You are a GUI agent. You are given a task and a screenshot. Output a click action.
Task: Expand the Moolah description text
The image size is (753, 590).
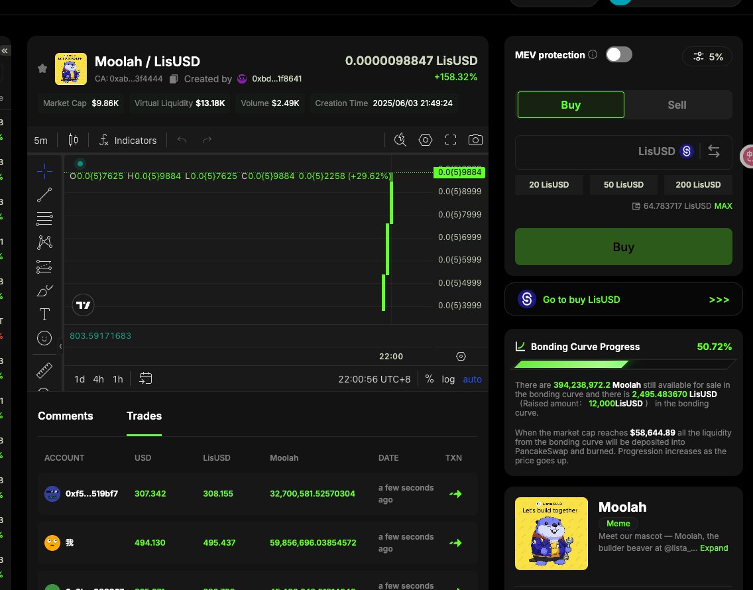point(714,548)
